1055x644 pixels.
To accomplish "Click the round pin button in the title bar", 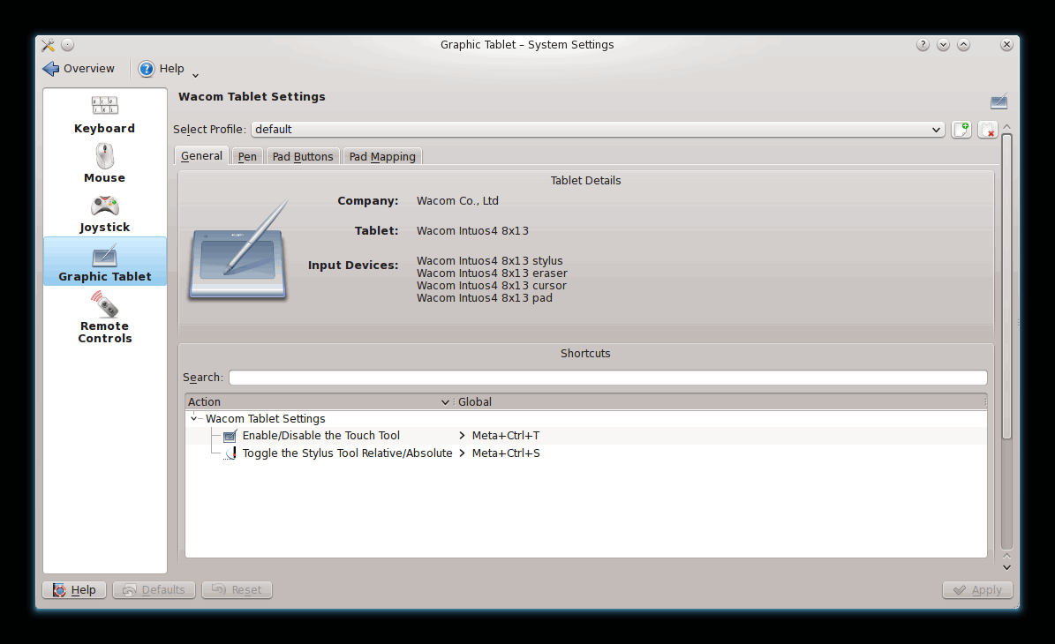I will point(67,44).
